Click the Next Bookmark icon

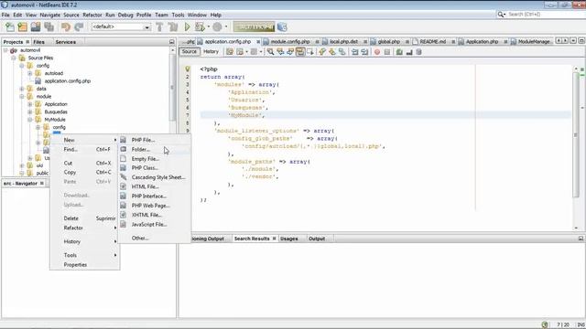[331, 52]
